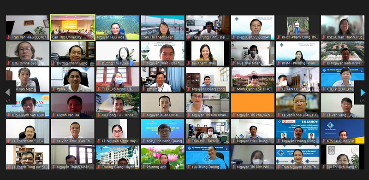Go to next gallery page arrow
369x180 pixels.
click(x=363, y=93)
